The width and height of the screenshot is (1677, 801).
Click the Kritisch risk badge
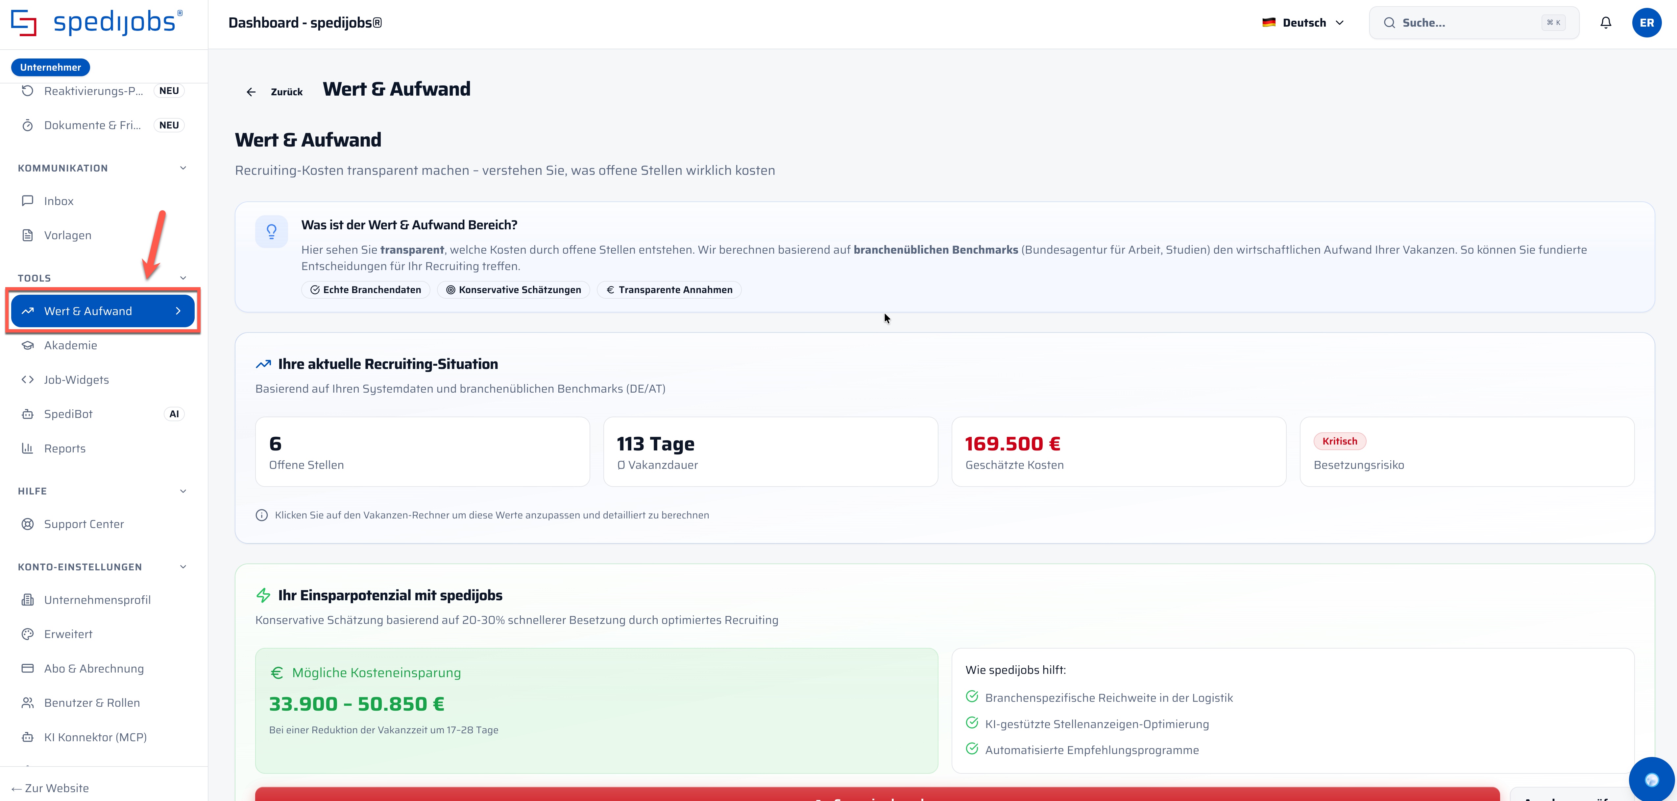1340,441
